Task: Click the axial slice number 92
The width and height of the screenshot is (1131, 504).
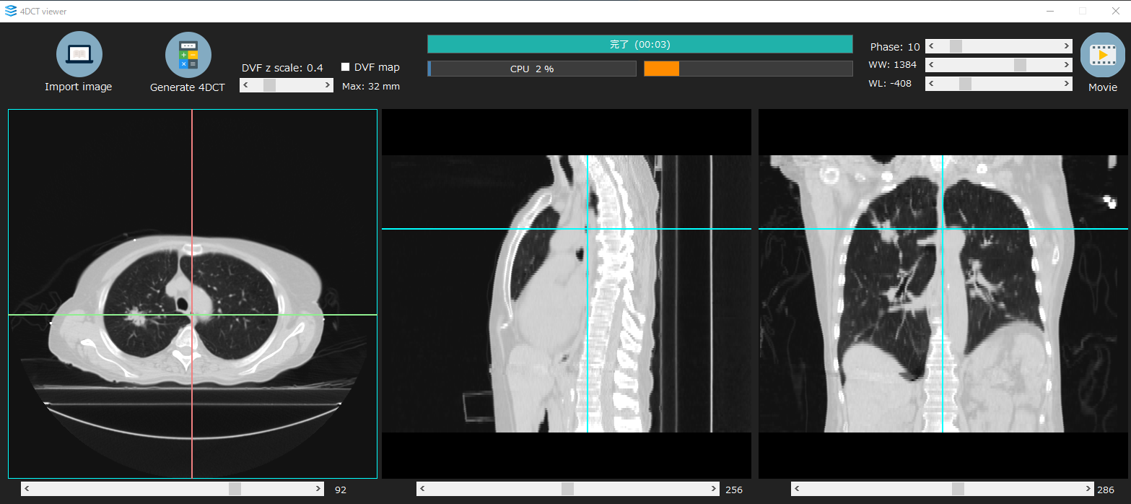Action: point(341,490)
